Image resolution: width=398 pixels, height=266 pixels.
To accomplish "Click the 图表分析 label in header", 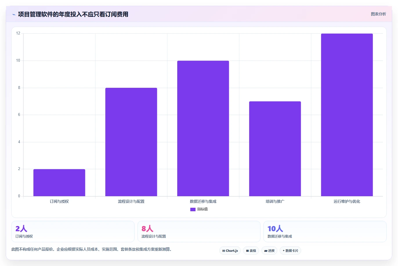I will tap(378, 14).
